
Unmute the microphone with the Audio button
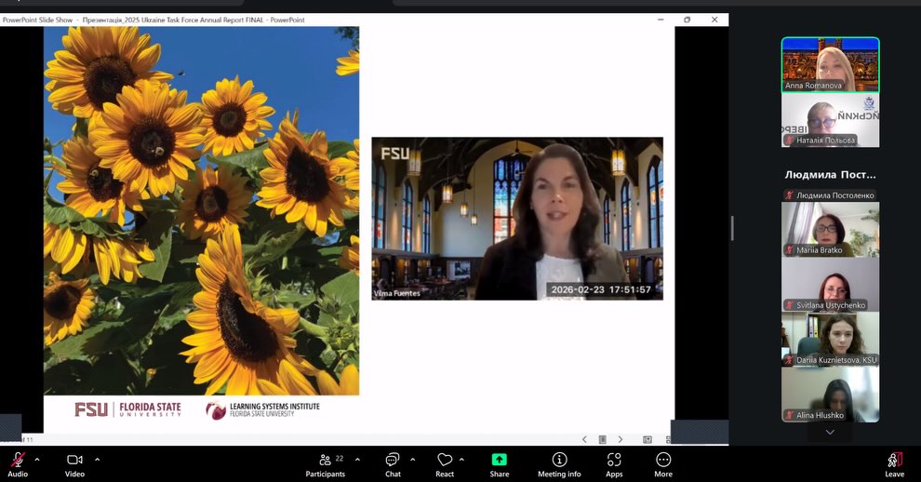point(18,461)
